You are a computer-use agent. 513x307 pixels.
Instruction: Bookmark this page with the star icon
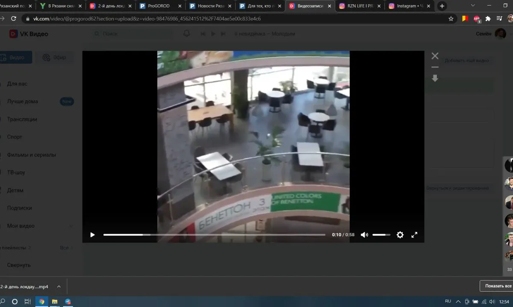(451, 19)
